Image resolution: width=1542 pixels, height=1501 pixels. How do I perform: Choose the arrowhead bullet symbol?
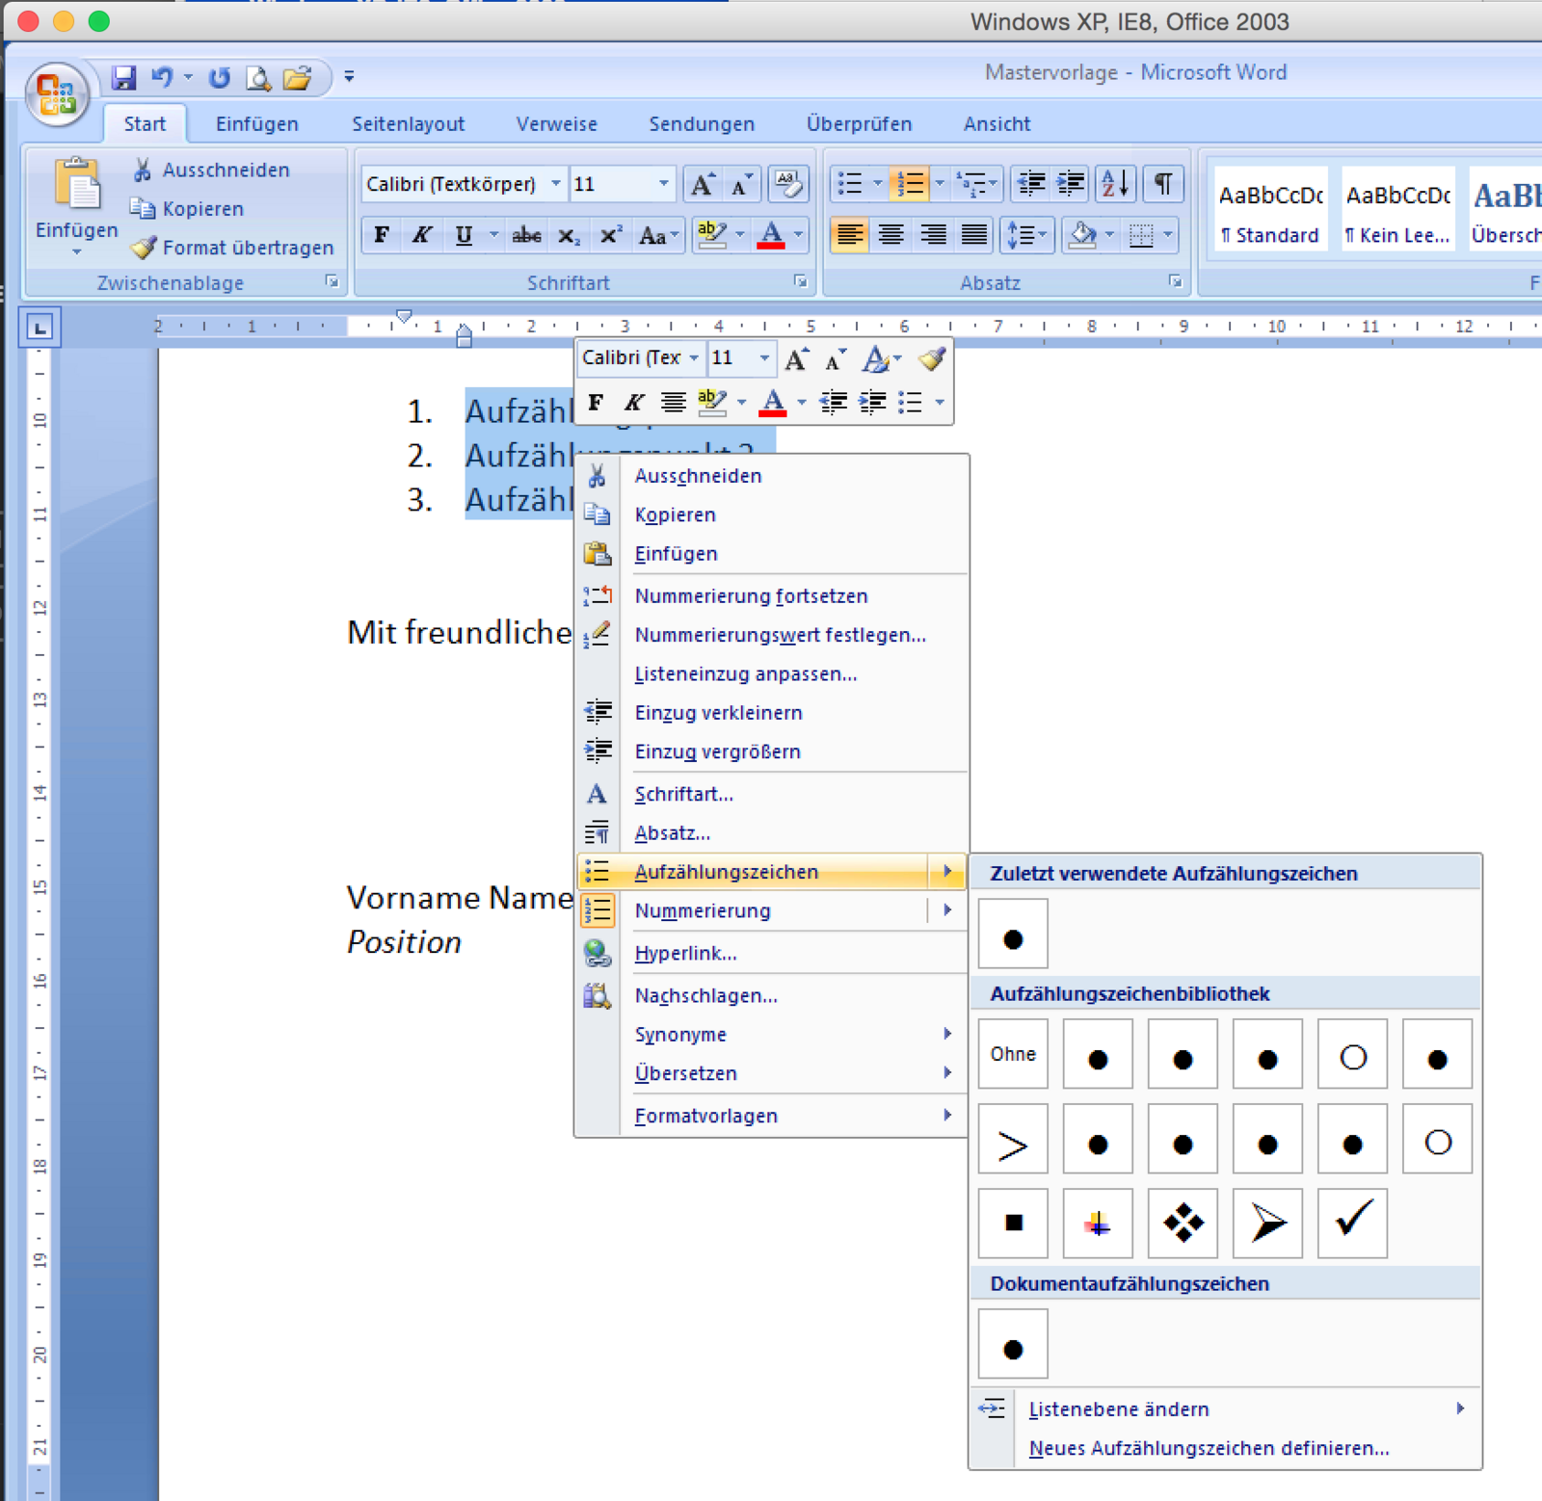(1267, 1223)
